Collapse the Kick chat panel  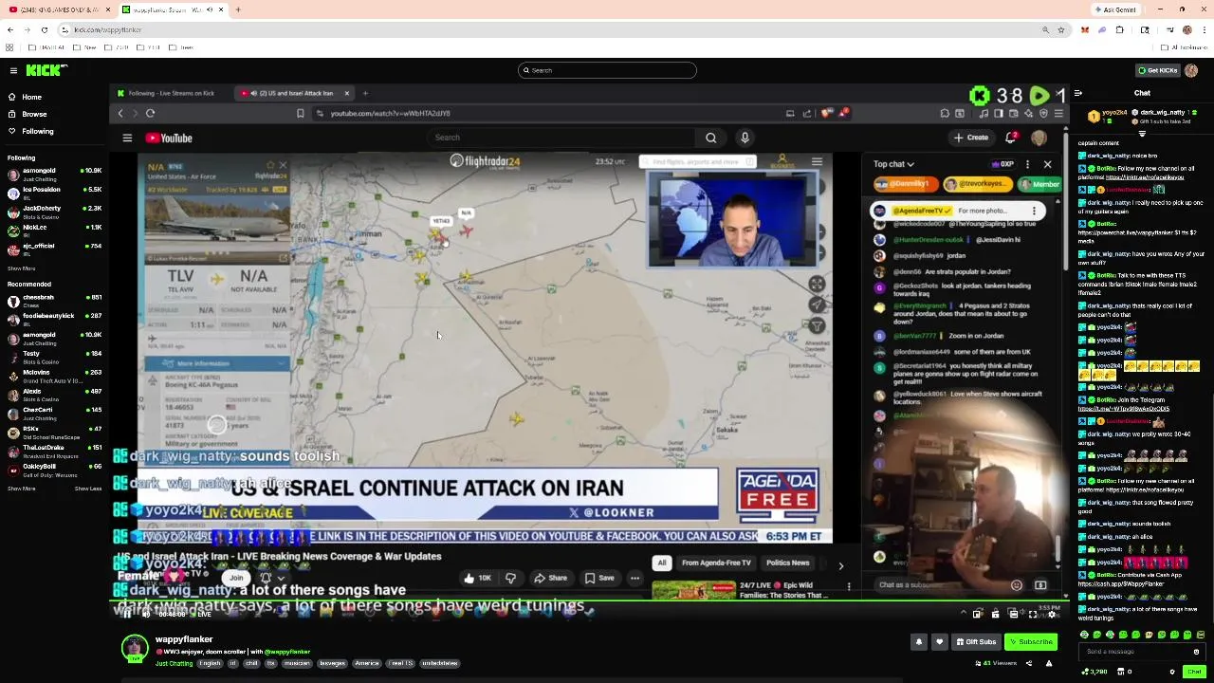1078,93
